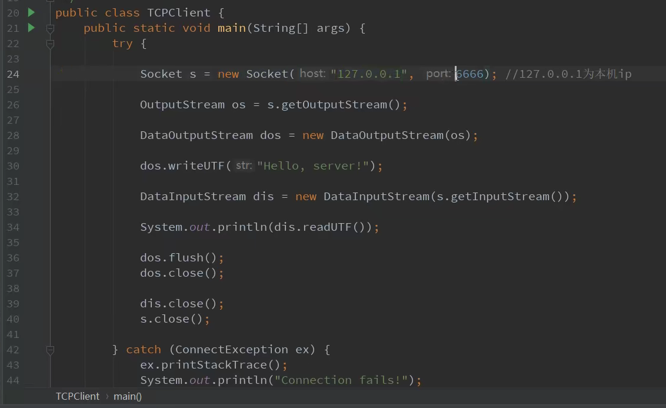Click the port value 6666

tap(469, 74)
